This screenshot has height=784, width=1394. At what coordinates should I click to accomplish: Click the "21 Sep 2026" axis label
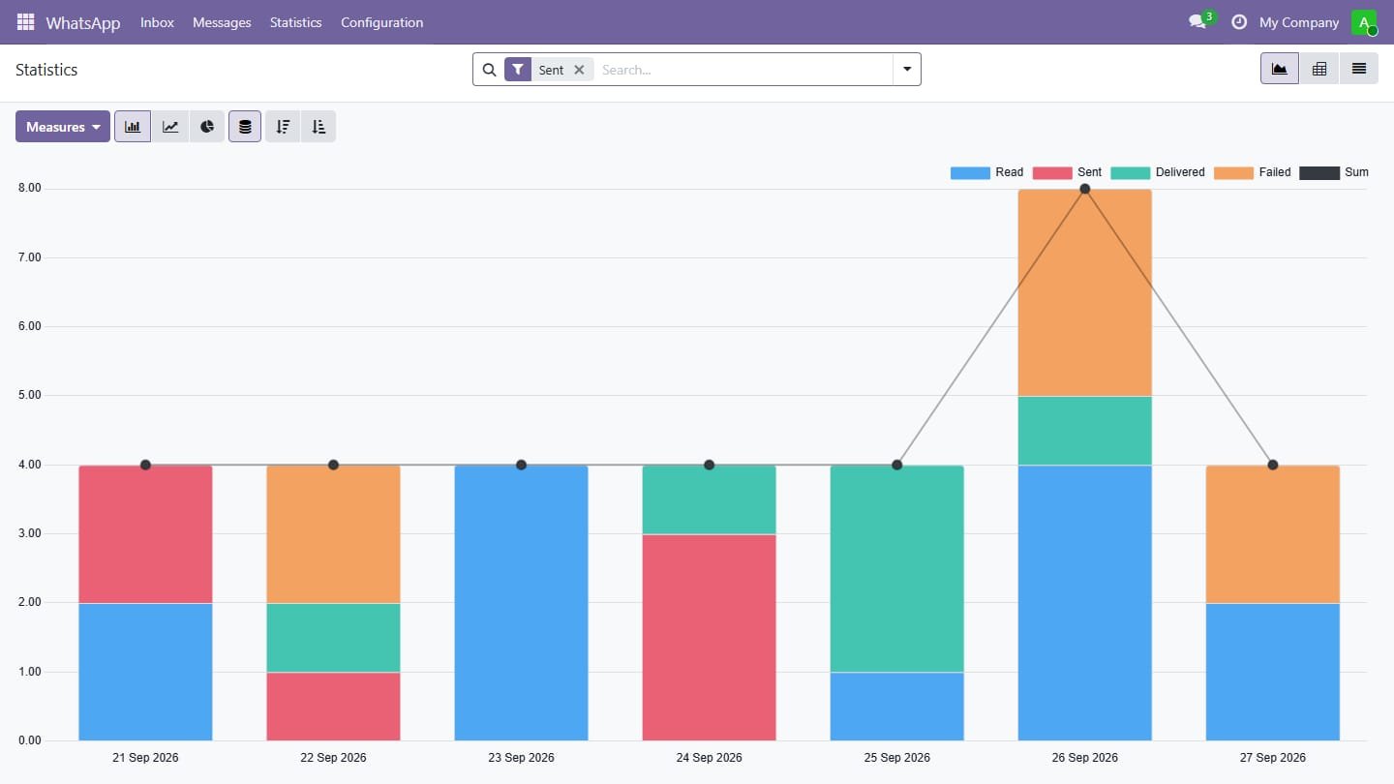[145, 758]
